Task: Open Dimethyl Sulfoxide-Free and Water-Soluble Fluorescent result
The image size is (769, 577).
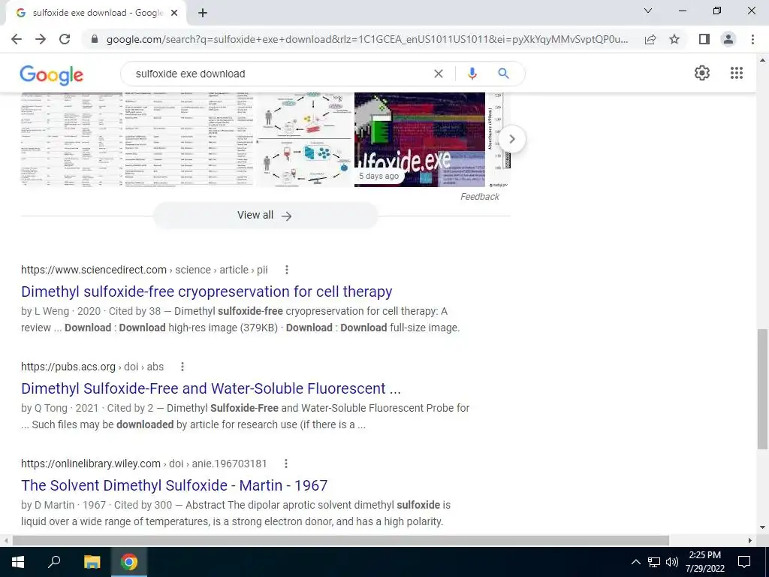Action: [211, 388]
